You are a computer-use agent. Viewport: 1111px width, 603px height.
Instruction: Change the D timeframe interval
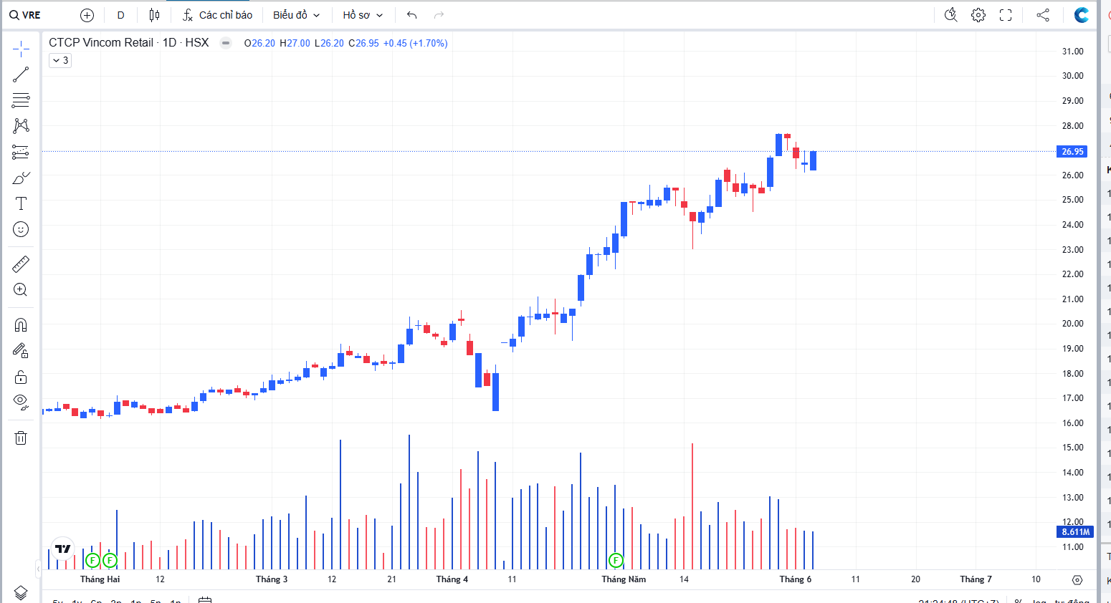(120, 15)
